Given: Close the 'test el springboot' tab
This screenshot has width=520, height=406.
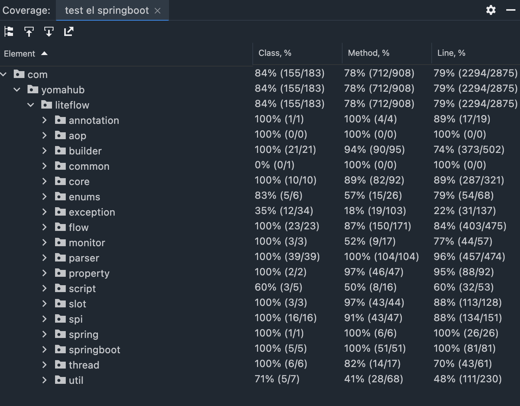Looking at the screenshot, I should tap(158, 11).
